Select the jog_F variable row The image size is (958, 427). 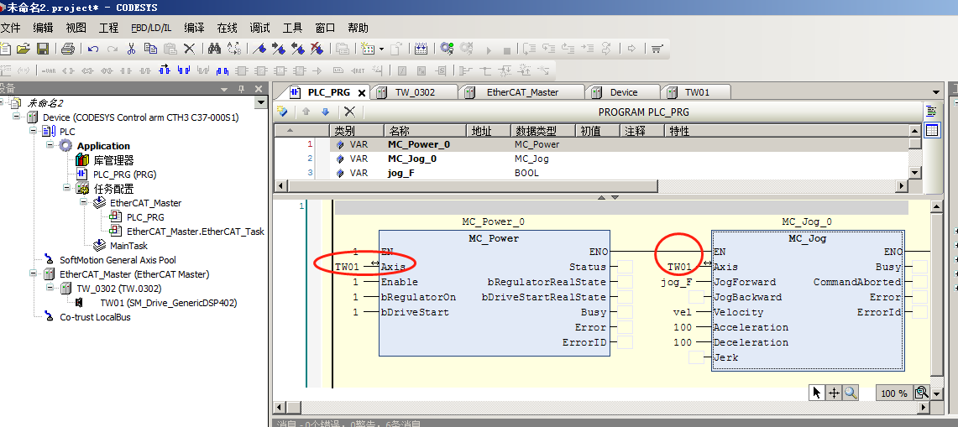coord(591,173)
